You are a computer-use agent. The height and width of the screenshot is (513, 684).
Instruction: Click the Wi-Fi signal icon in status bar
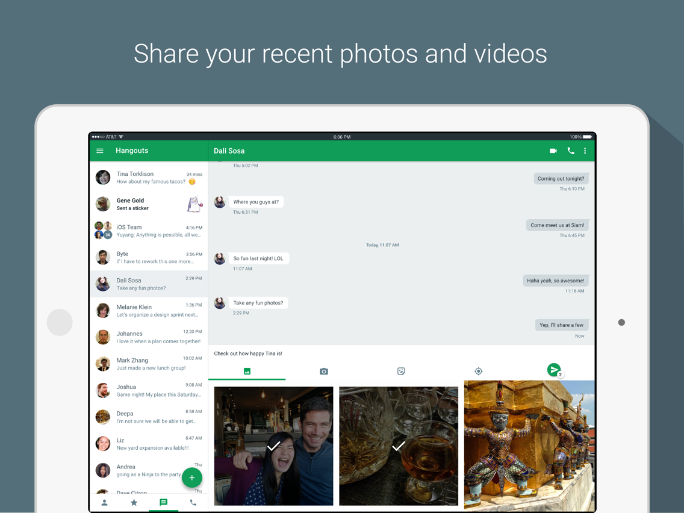click(x=121, y=137)
